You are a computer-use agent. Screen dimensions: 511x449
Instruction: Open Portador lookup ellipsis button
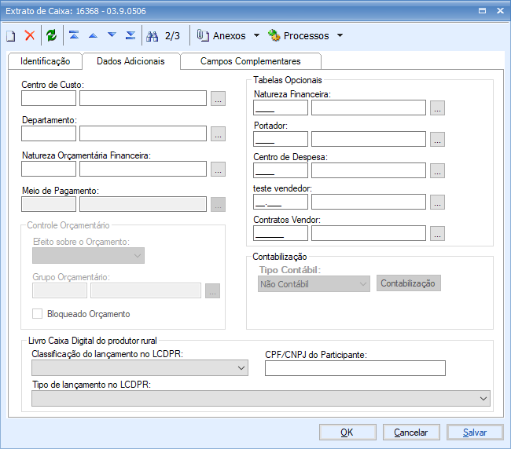click(x=437, y=139)
